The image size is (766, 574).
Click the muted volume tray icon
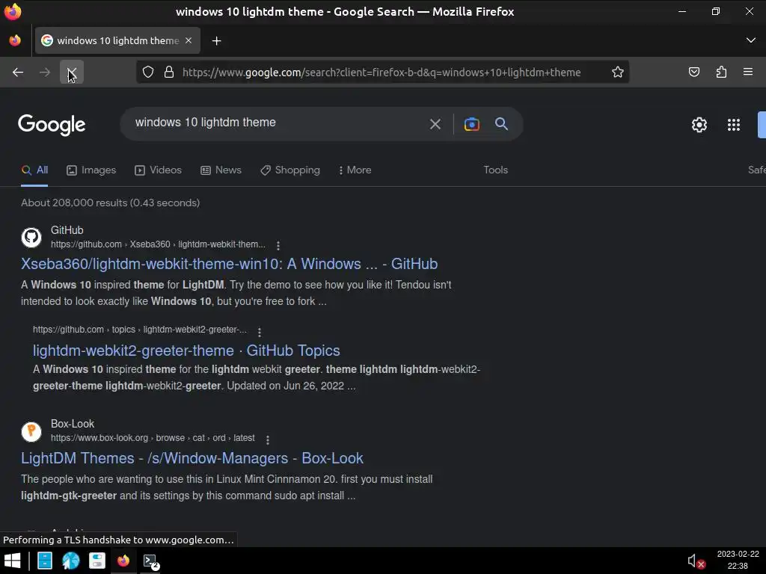click(x=696, y=561)
